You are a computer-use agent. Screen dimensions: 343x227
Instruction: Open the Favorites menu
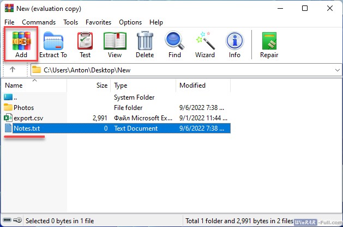coord(98,22)
